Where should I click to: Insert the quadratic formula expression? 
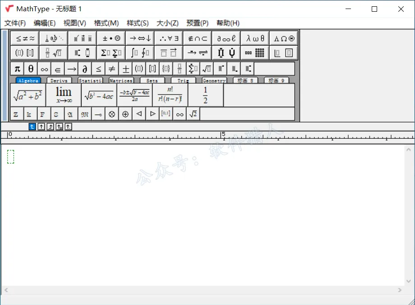coord(134,95)
